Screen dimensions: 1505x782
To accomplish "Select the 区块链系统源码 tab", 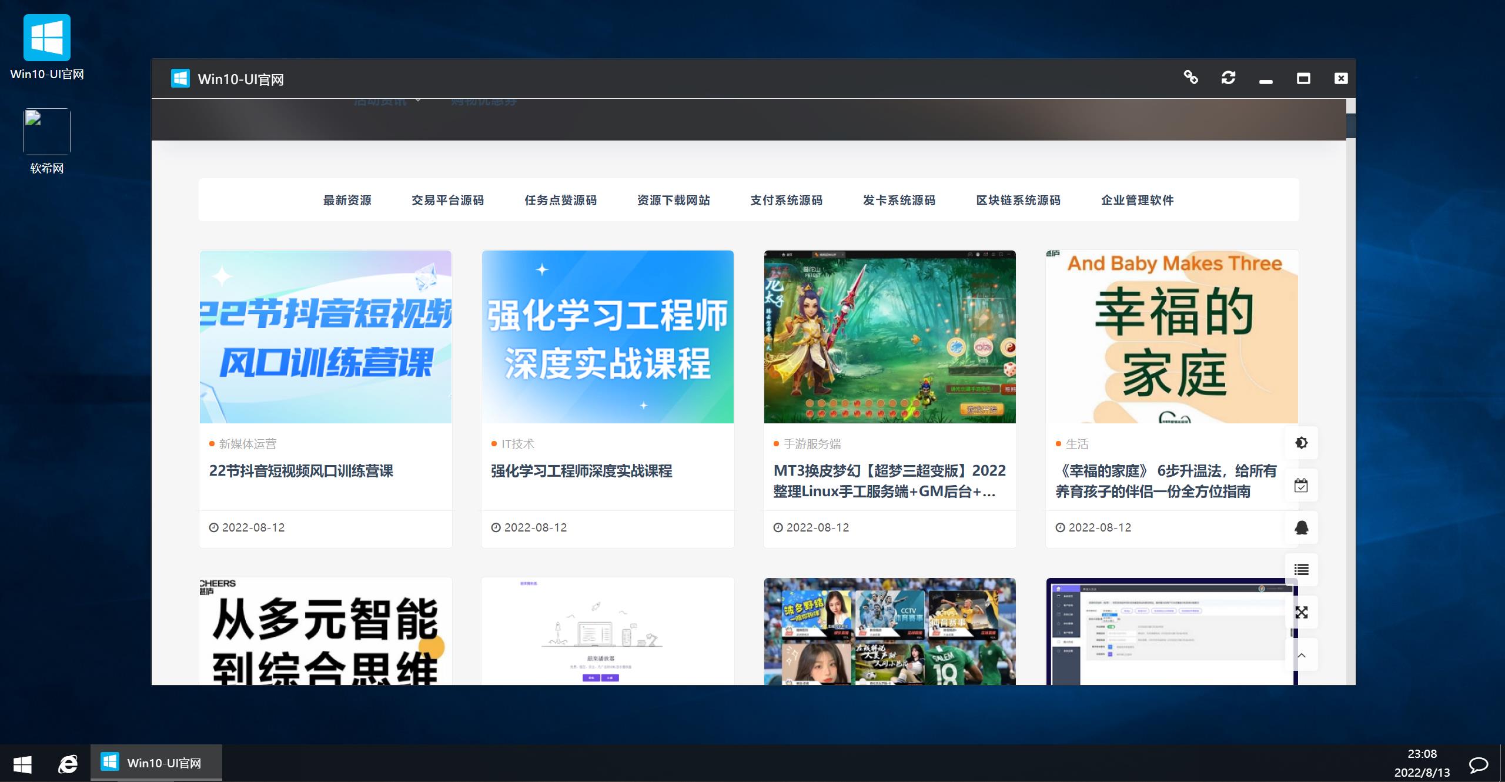I will click(1018, 200).
